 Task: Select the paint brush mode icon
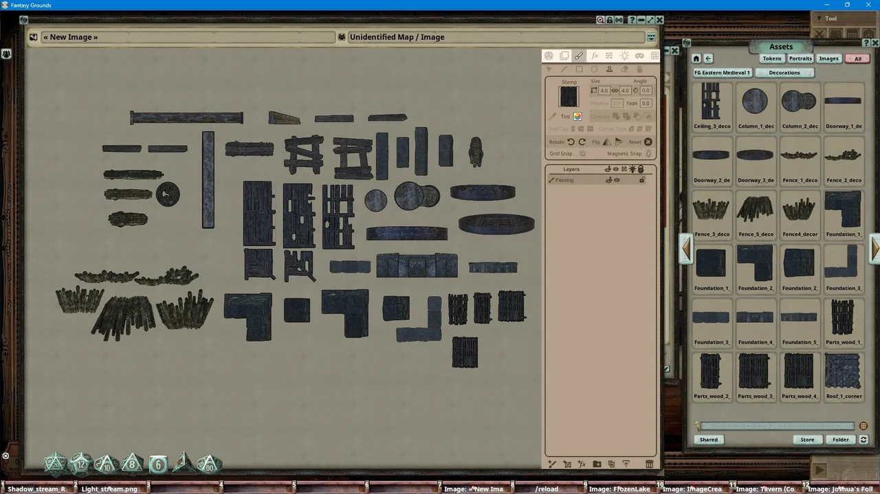tap(579, 56)
